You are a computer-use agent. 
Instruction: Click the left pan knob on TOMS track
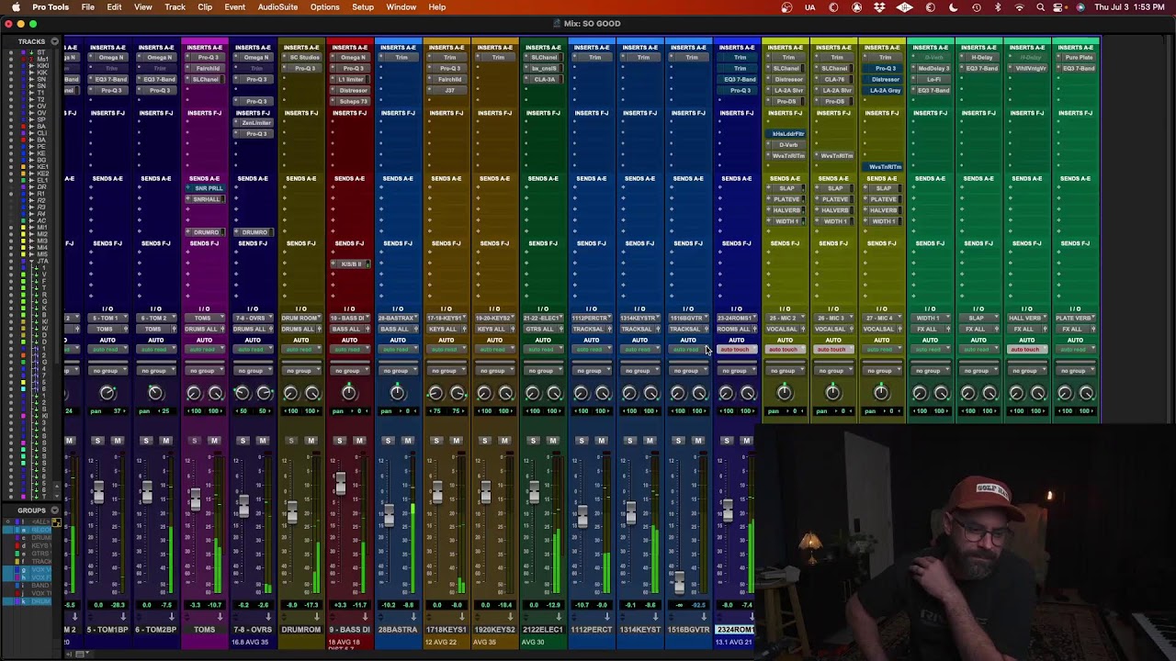coord(194,394)
